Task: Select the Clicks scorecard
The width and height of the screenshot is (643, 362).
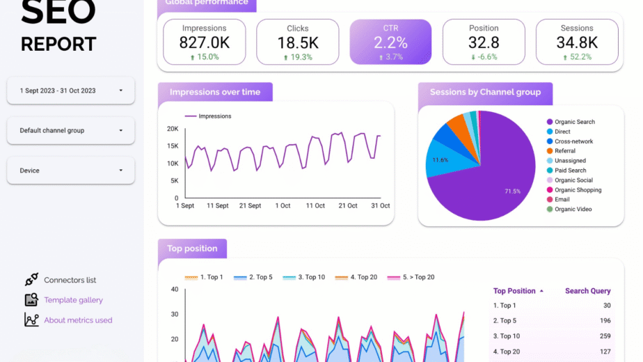Action: point(298,42)
